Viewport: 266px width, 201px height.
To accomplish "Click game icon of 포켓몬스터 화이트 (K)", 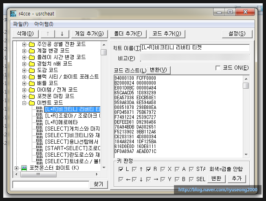I will point(24,168).
